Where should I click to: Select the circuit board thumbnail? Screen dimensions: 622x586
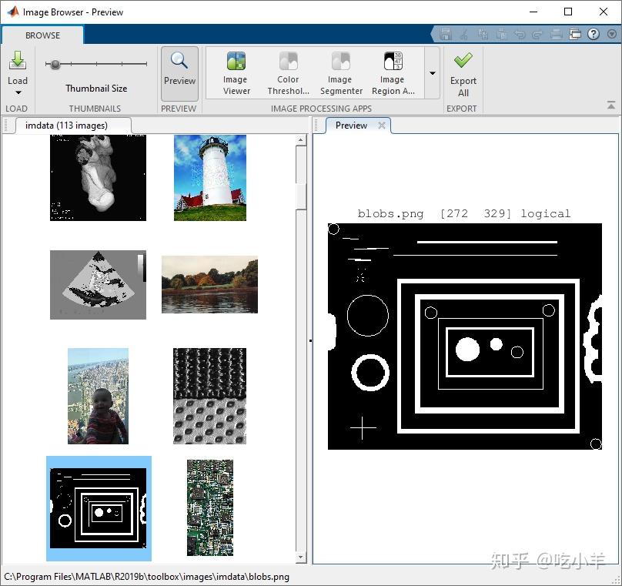[x=210, y=507]
